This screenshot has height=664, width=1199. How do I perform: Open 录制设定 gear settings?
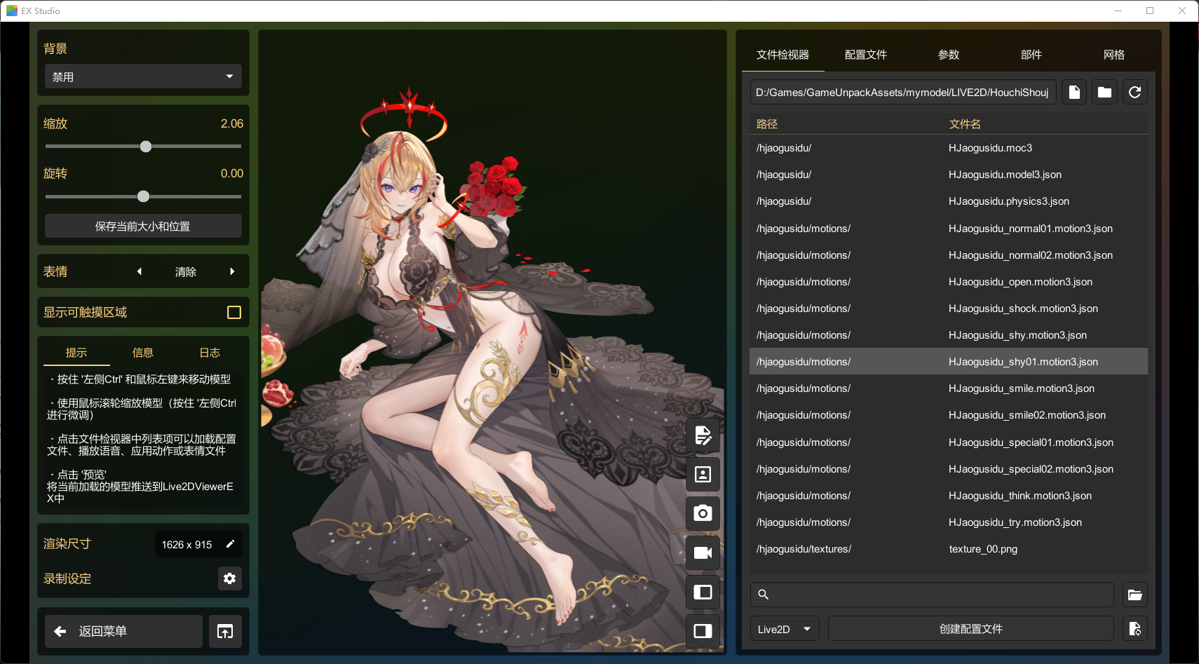[x=230, y=578]
